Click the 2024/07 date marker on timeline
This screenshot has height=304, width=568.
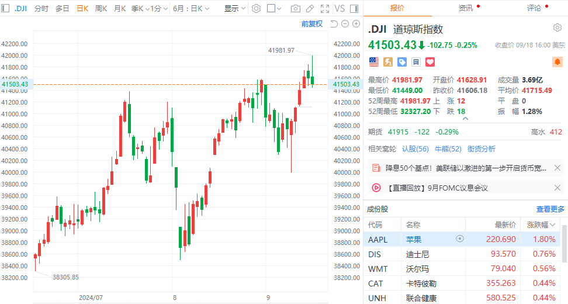(91, 298)
